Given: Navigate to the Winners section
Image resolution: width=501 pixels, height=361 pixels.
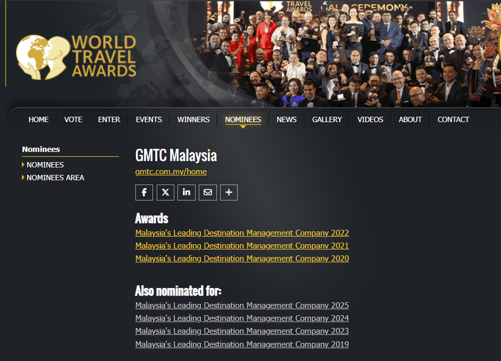Looking at the screenshot, I should tap(193, 119).
